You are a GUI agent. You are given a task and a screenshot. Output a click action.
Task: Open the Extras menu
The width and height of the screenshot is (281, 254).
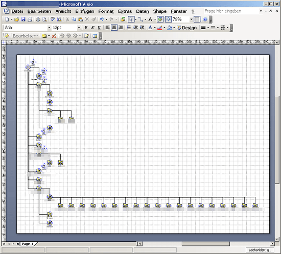tap(125, 11)
